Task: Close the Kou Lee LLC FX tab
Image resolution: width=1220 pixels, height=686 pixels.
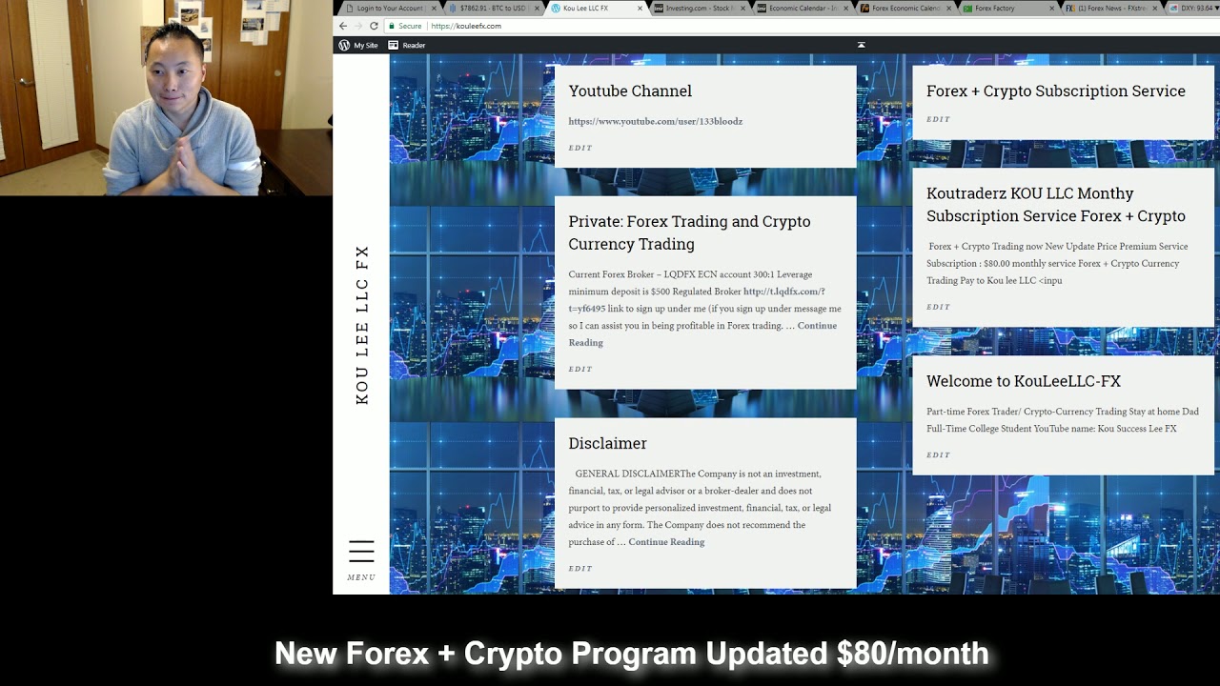Action: point(638,8)
